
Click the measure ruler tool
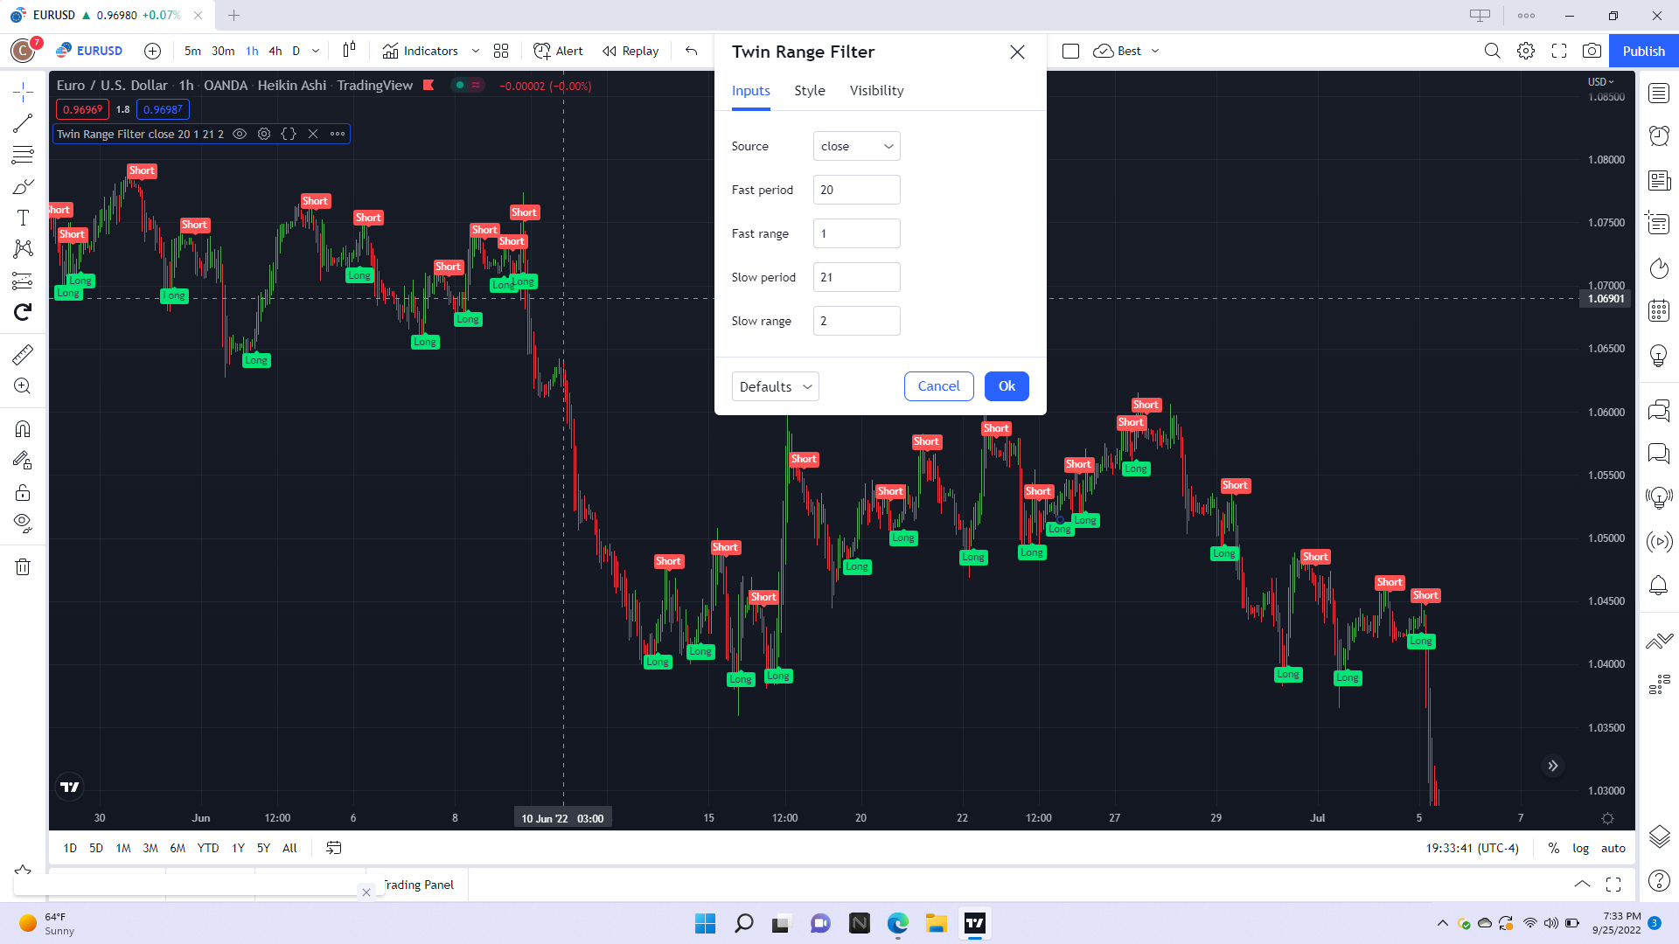click(23, 354)
